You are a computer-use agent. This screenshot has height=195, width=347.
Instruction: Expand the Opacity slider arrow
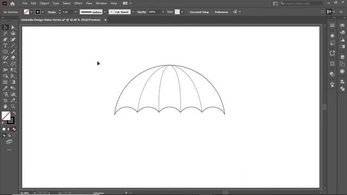pos(163,12)
